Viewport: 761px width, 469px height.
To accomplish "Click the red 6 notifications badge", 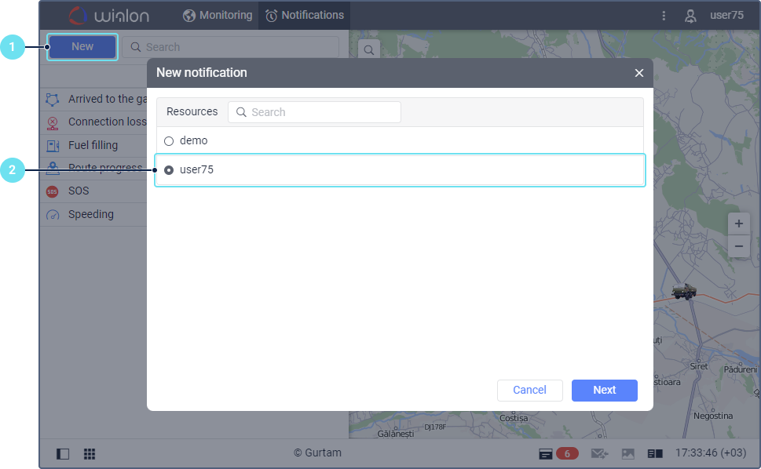I will coord(567,453).
